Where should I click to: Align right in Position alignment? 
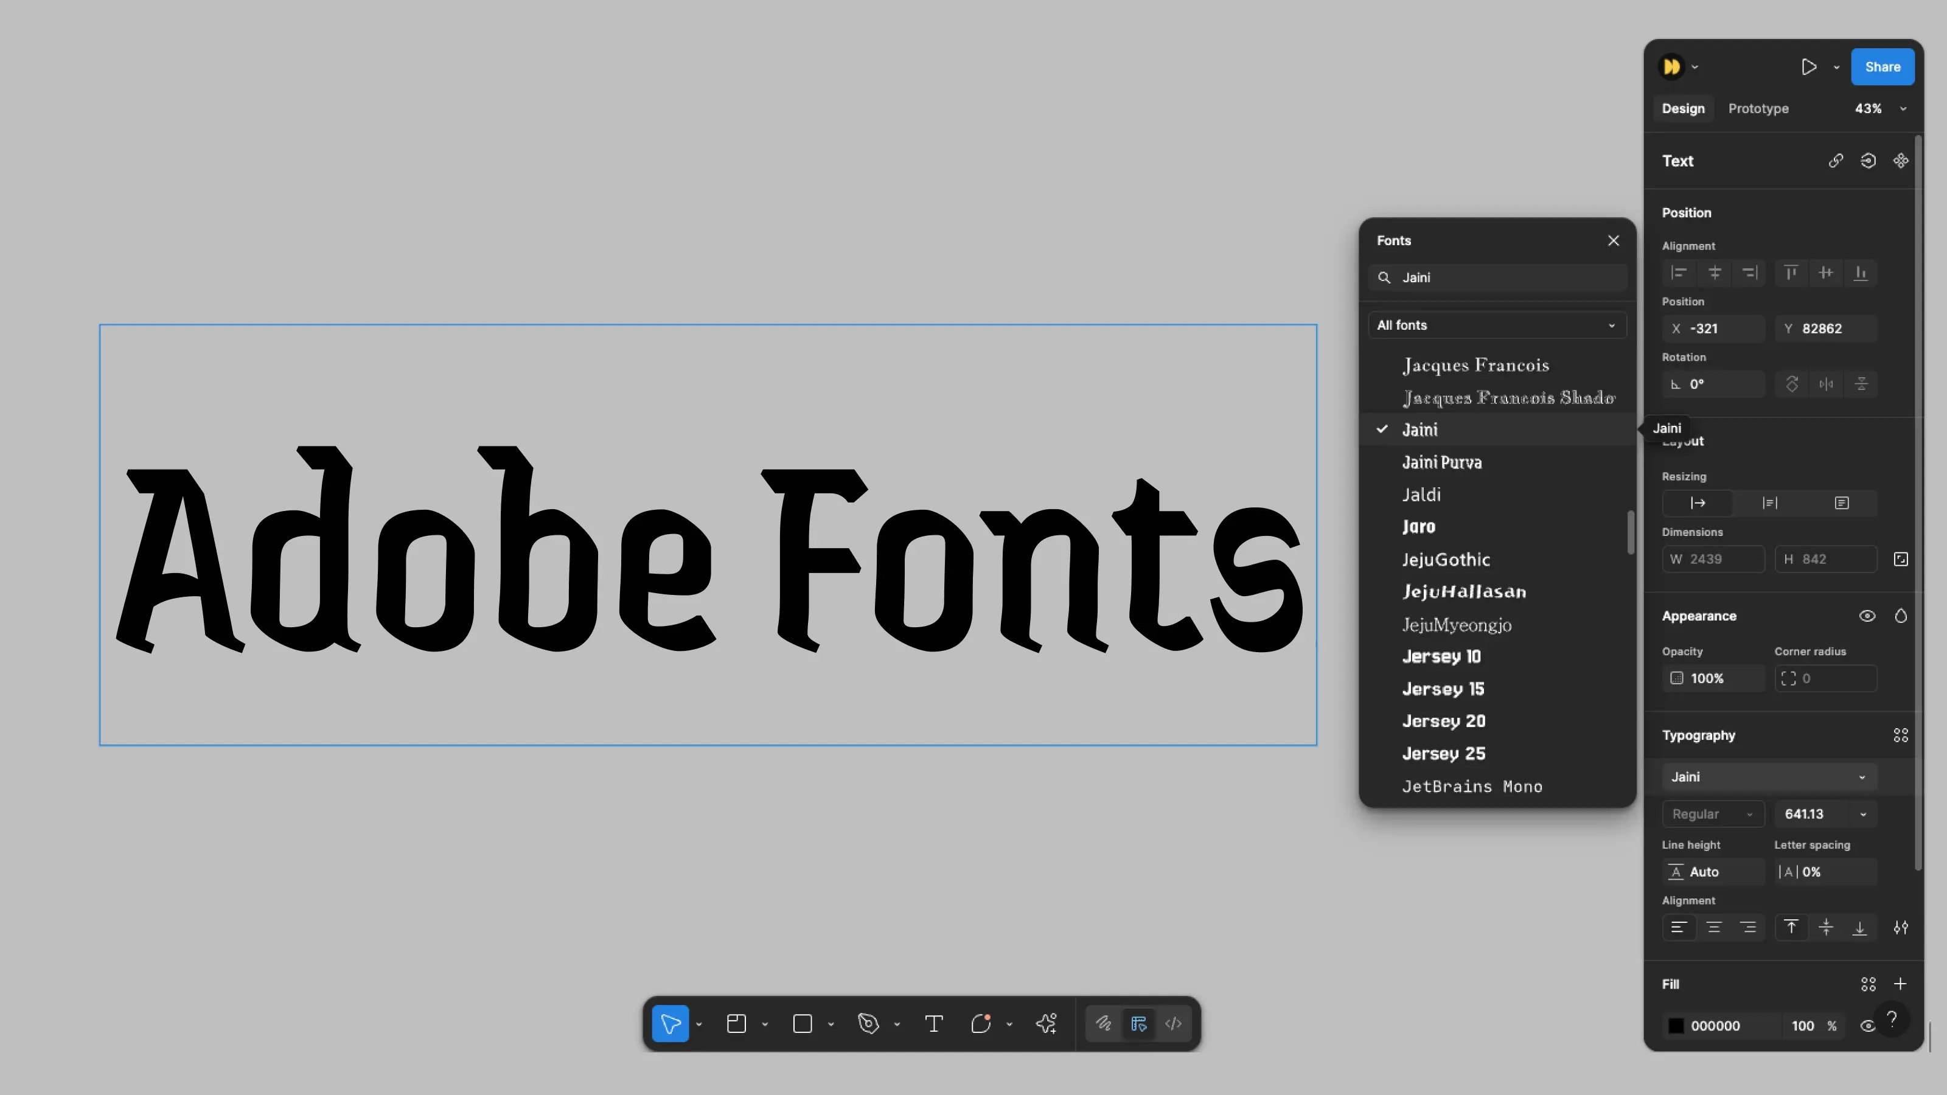tap(1750, 273)
